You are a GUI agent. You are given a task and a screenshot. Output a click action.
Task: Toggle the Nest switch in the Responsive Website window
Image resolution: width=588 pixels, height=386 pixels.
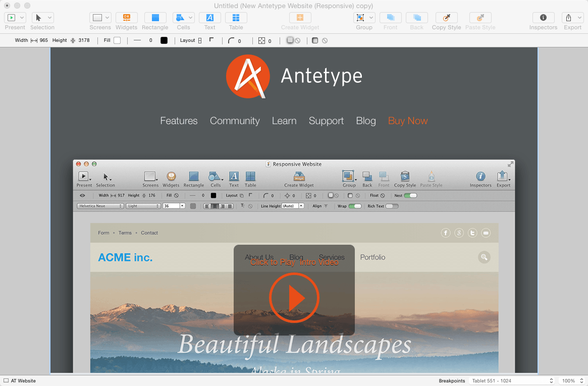point(410,196)
